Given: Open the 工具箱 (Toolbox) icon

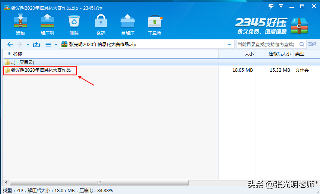Looking at the screenshot, I should (x=155, y=21).
